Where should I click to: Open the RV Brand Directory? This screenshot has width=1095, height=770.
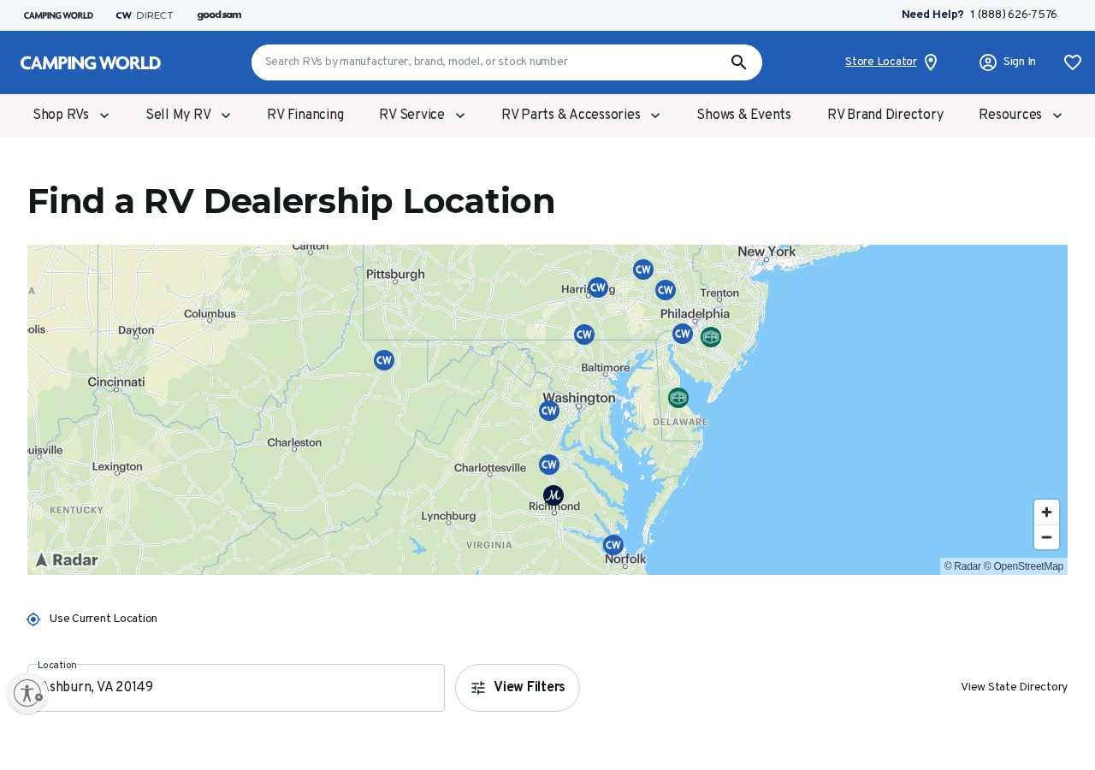885,115
